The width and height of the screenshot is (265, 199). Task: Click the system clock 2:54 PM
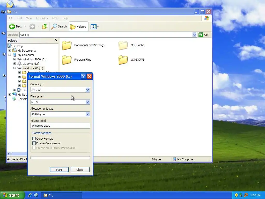255,195
